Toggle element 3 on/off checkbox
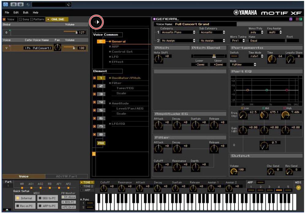Screen dimensions: 305x213 point(94,94)
